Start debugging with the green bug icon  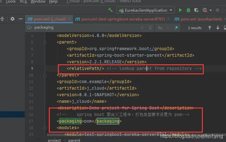(x=188, y=10)
